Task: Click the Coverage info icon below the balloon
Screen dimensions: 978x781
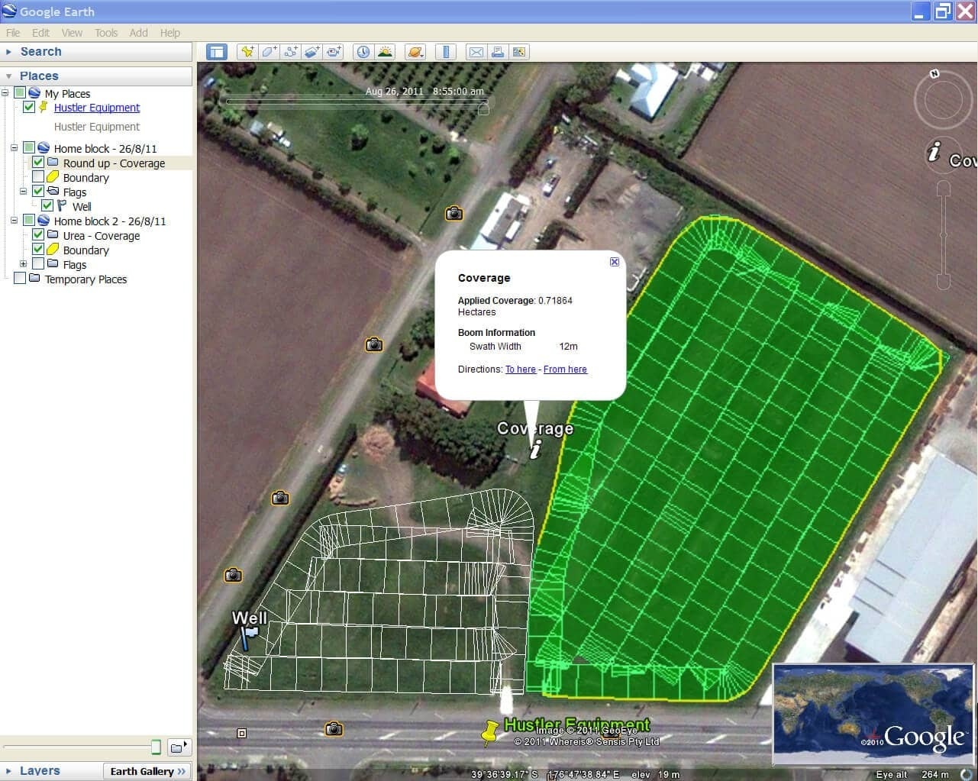Action: [536, 450]
